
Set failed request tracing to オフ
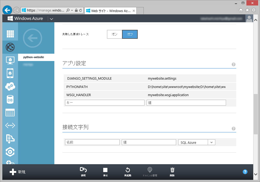(130, 34)
